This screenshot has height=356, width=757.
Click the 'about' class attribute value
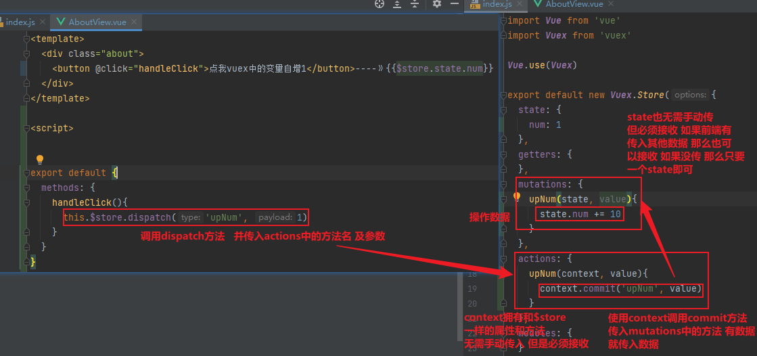(x=120, y=53)
